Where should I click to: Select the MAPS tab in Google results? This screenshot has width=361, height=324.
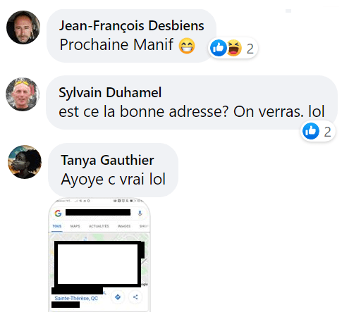click(x=75, y=226)
